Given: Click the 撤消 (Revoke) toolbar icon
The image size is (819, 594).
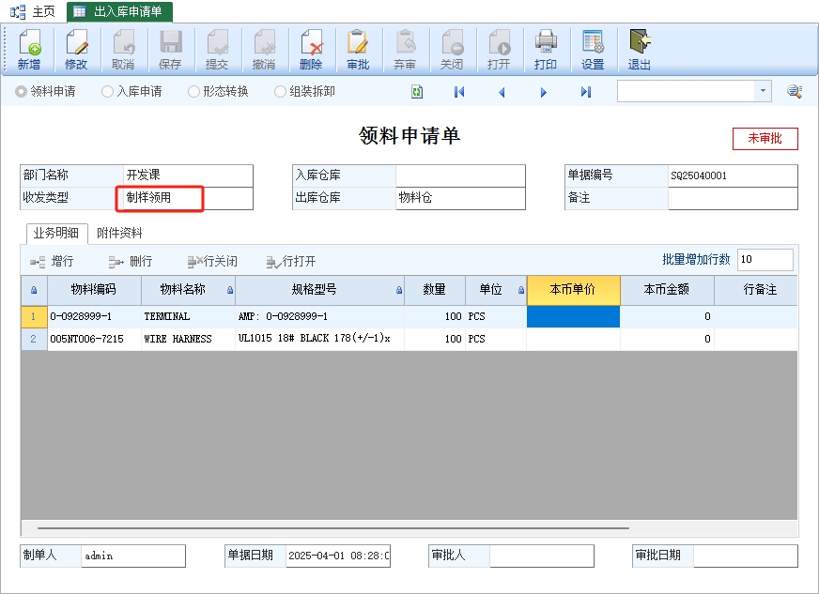Looking at the screenshot, I should (264, 50).
